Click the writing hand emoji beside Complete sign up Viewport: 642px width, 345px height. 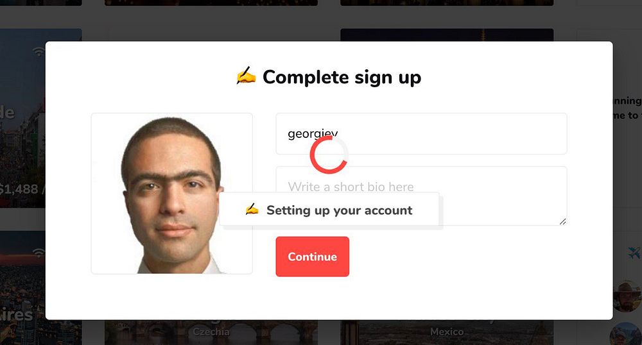click(x=246, y=76)
